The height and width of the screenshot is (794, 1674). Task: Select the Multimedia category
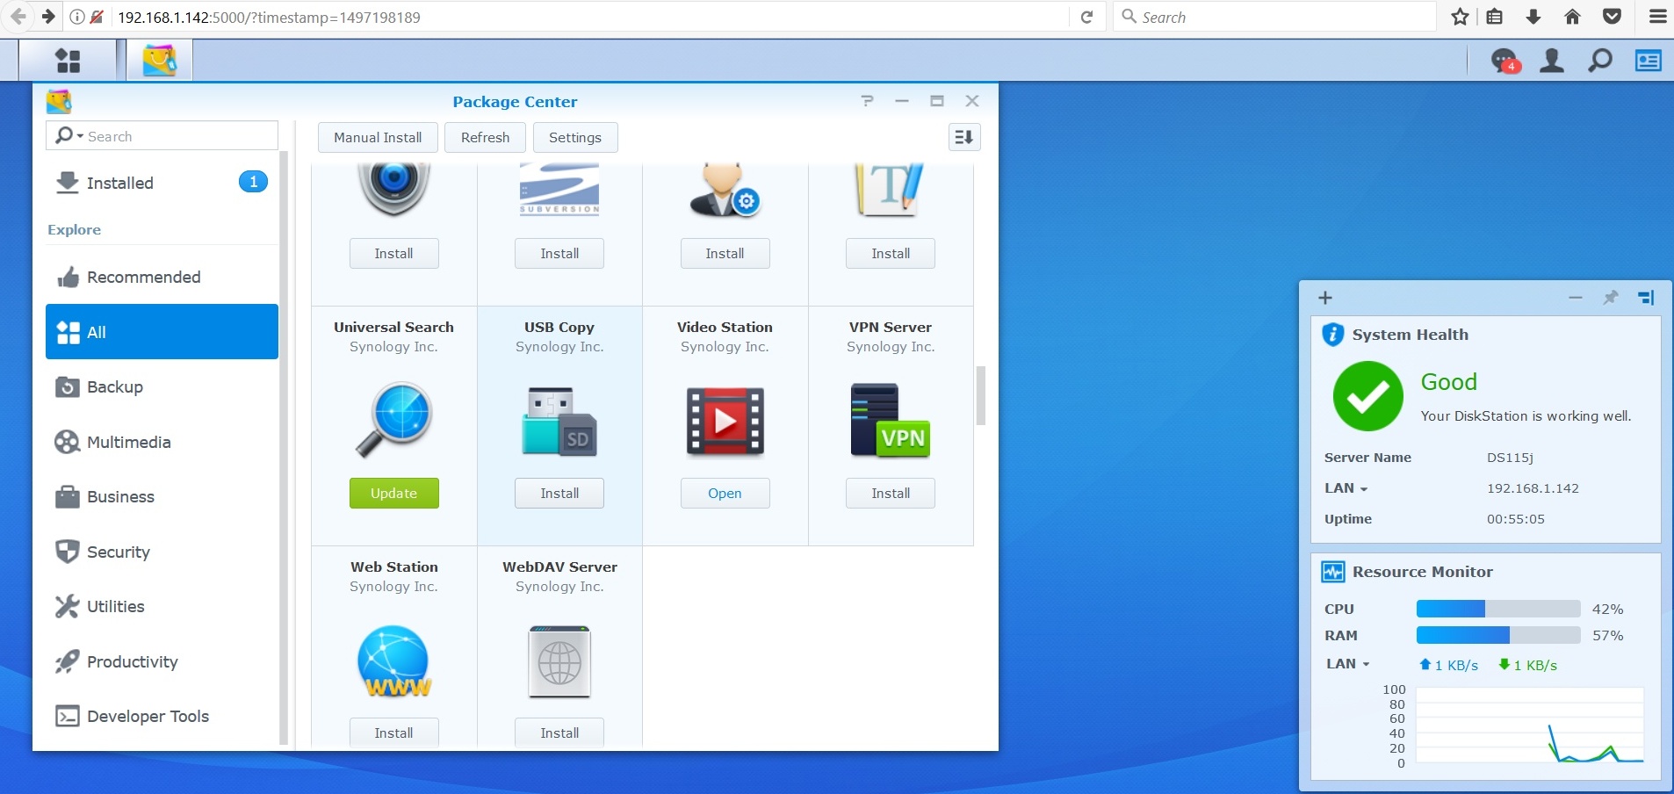tap(162, 442)
